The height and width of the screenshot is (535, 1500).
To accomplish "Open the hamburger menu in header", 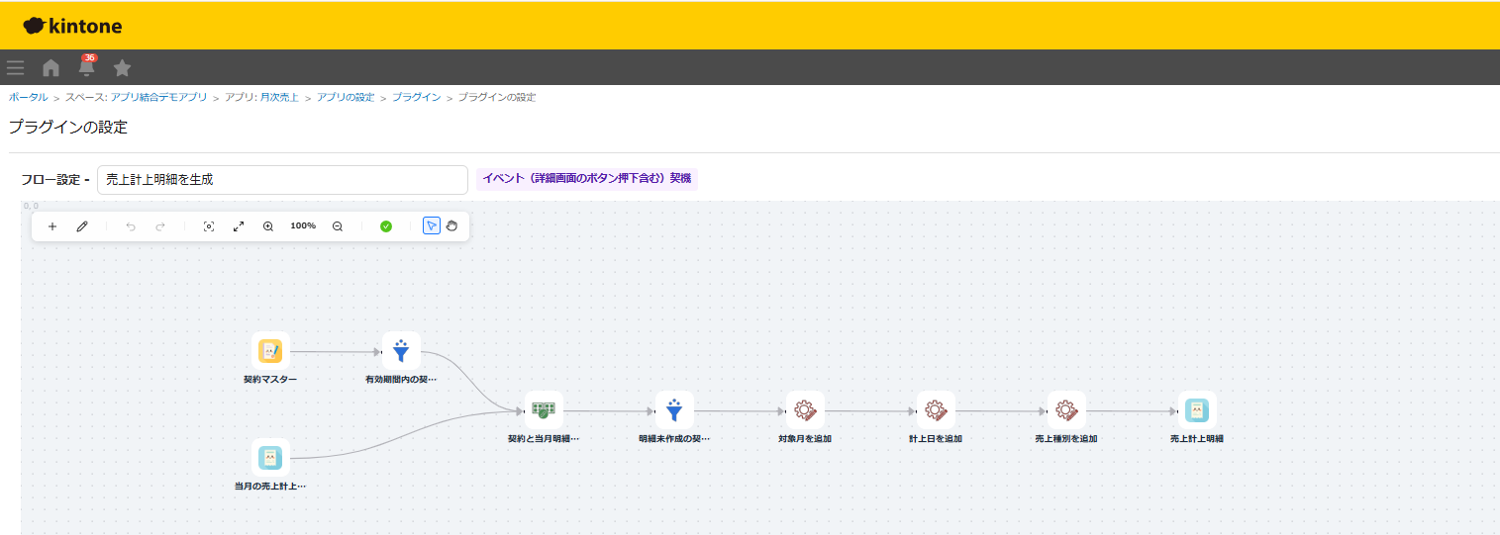I will click(15, 68).
